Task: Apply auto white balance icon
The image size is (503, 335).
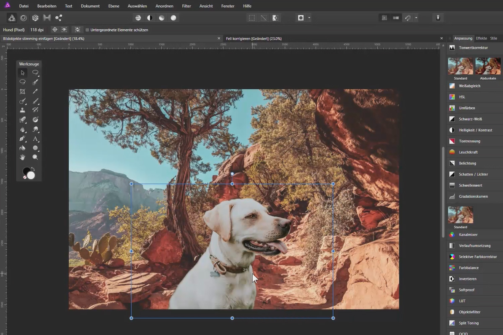Action: [173, 18]
